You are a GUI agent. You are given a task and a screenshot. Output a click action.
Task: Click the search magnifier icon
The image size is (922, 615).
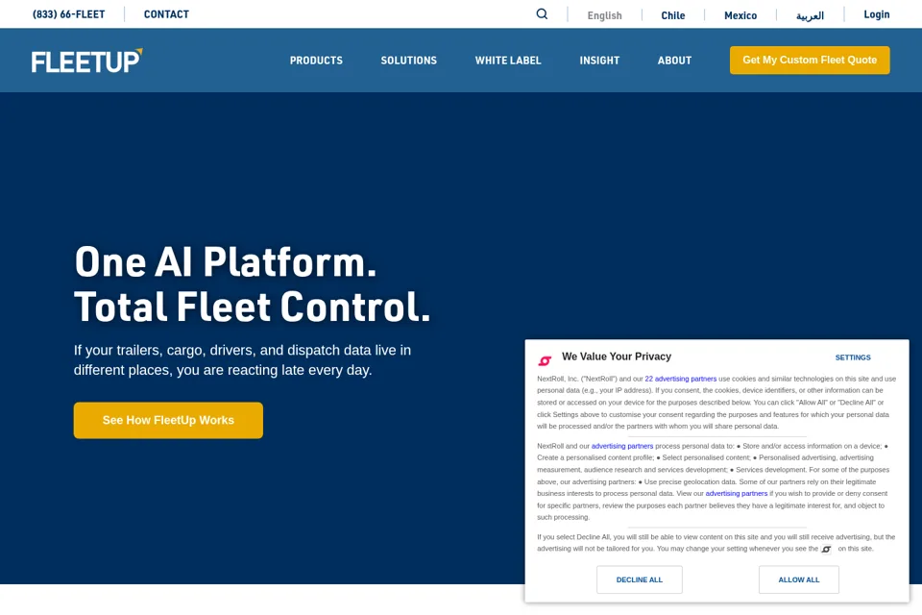pos(542,14)
